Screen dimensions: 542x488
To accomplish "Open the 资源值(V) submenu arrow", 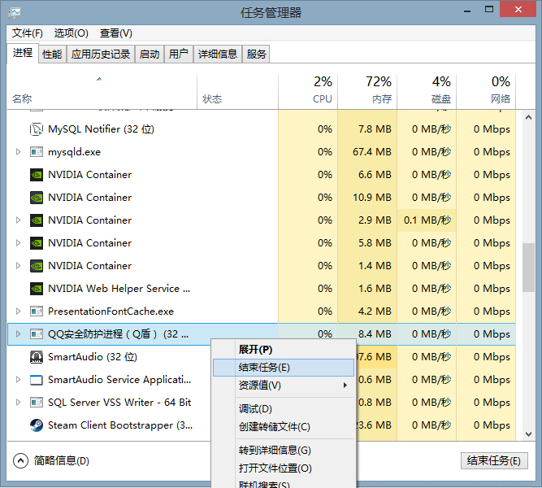I will 345,386.
